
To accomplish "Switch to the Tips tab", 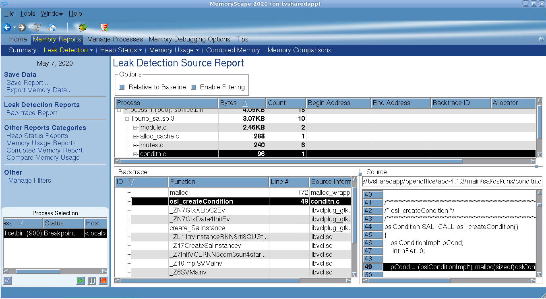I will click(x=242, y=39).
